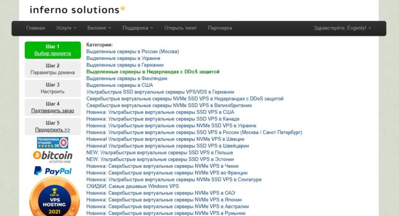399x216 pixels.
Task: Click the Шаг 4 Подтвердить заказ step
Action: pos(53,107)
